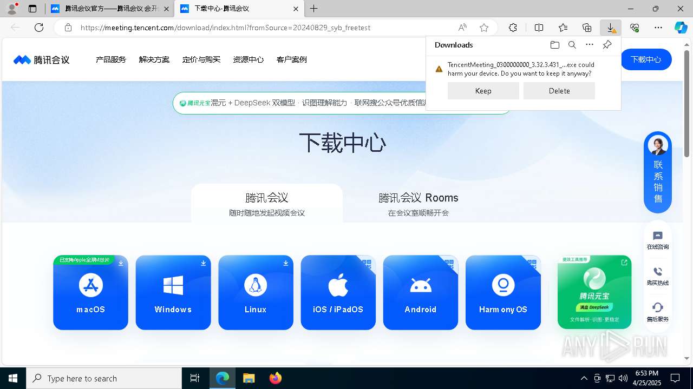
Task: Open Favorites list icon
Action: (563, 28)
